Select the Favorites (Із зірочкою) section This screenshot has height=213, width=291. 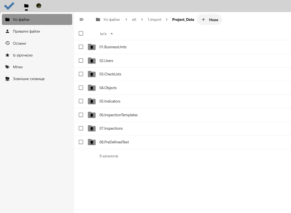click(x=22, y=55)
